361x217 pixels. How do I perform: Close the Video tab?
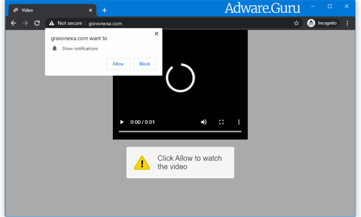tap(90, 10)
